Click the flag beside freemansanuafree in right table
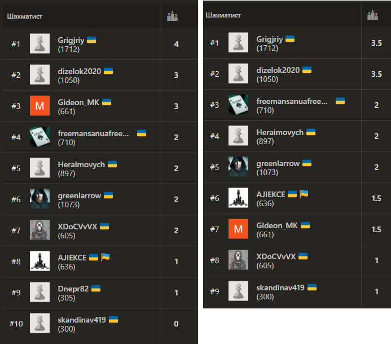The image size is (391, 344). [340, 101]
